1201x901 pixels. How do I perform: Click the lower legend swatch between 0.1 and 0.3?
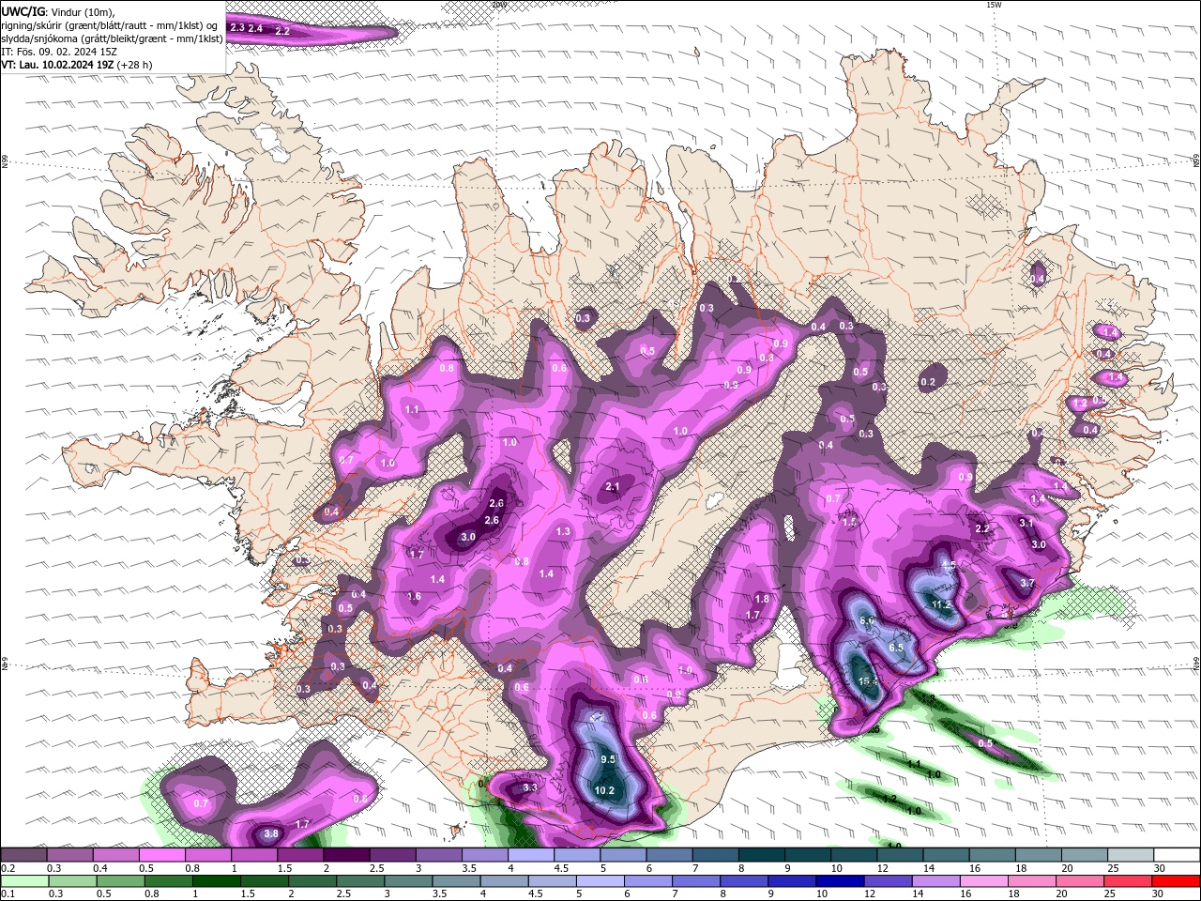(24, 881)
